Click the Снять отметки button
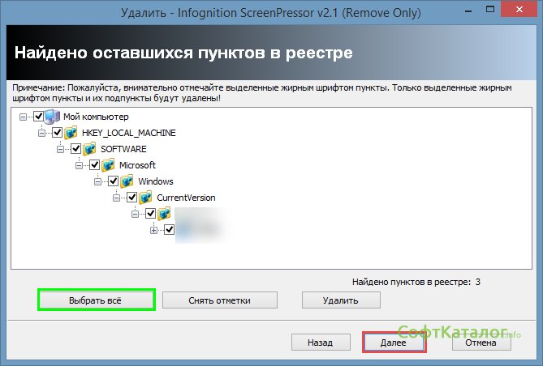The image size is (543, 366). (219, 300)
